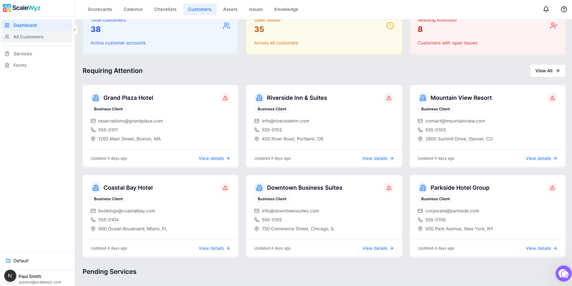This screenshot has height=286, width=572.
Task: Click the Paul Smith user name
Action: point(30,276)
